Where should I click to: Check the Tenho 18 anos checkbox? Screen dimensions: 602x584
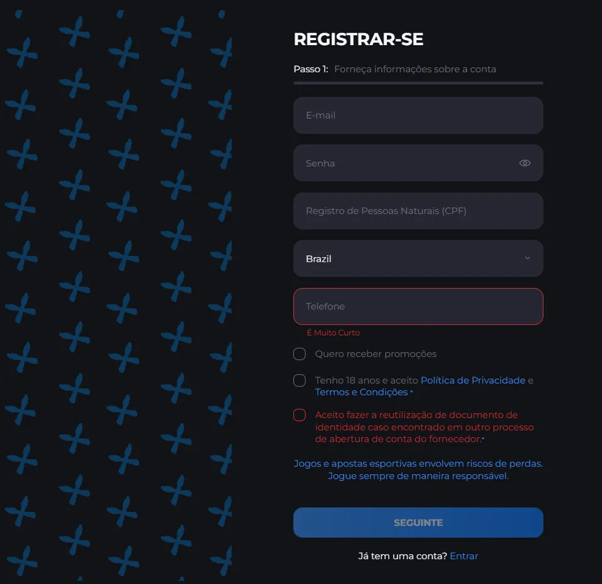[300, 381]
